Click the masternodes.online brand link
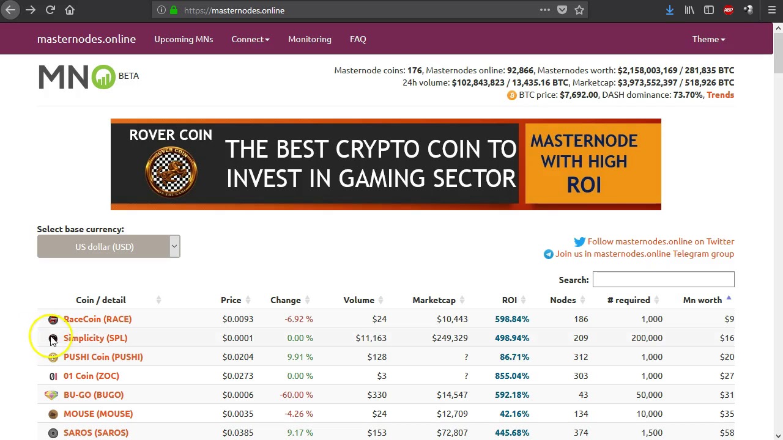 tap(86, 39)
